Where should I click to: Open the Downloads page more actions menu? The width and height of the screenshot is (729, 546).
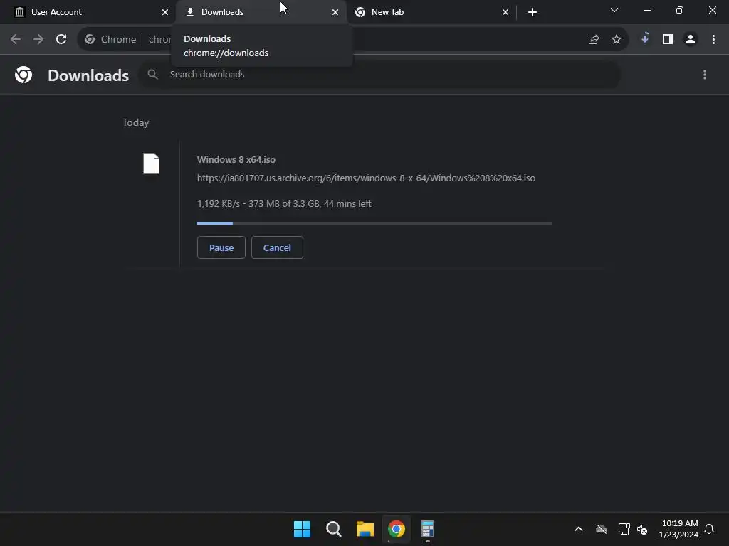705,75
